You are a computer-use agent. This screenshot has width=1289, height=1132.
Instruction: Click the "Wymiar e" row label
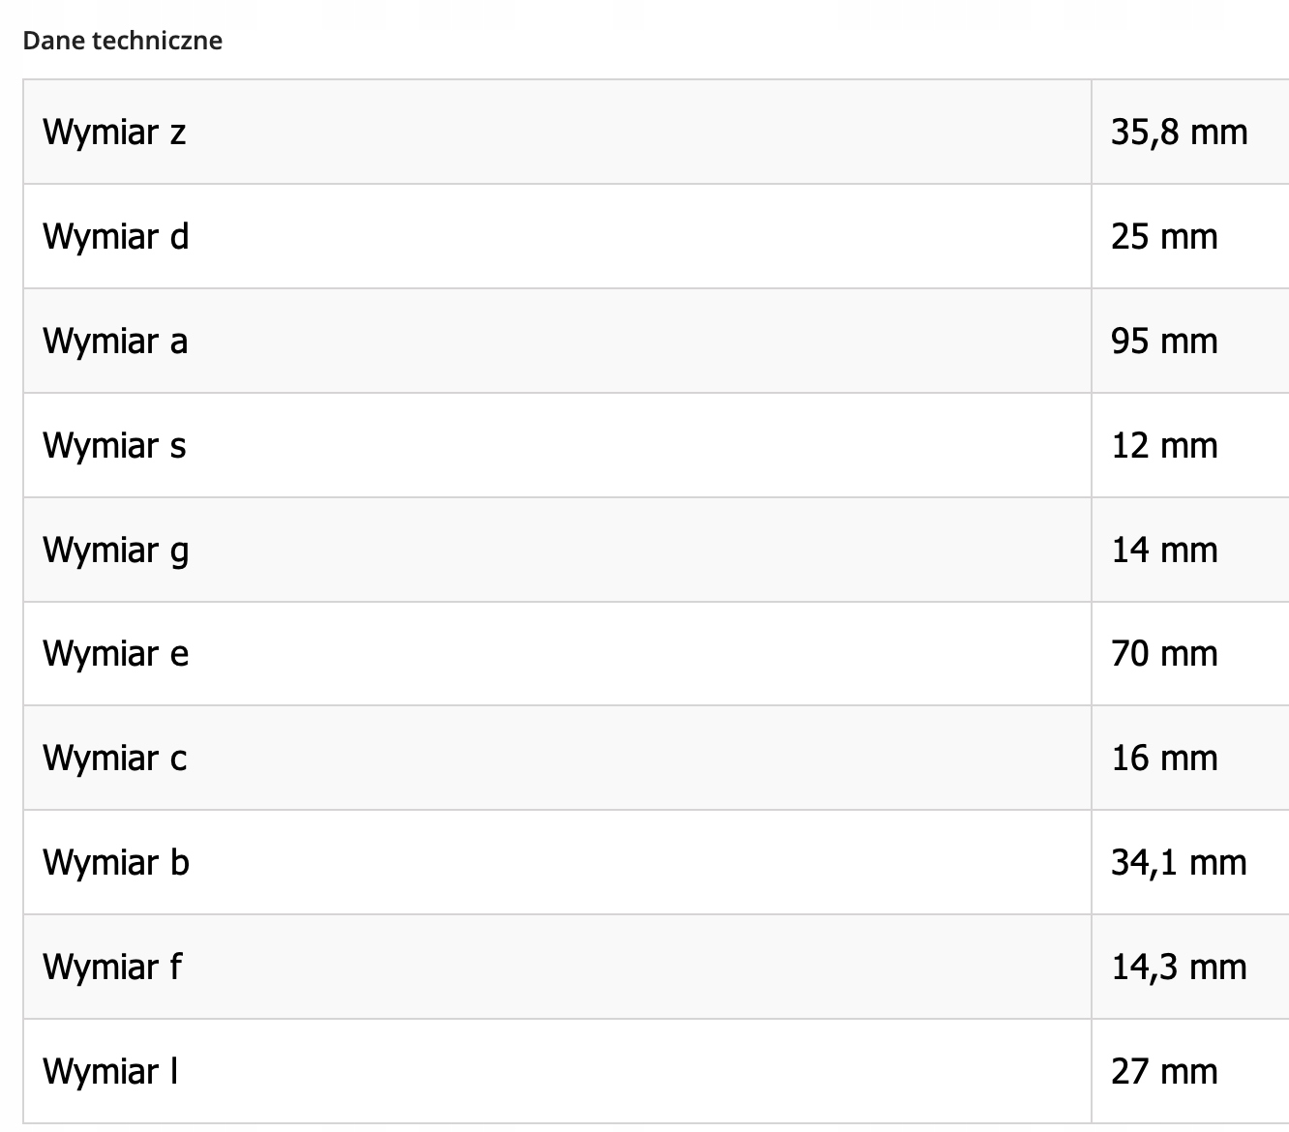pyautogui.click(x=116, y=654)
